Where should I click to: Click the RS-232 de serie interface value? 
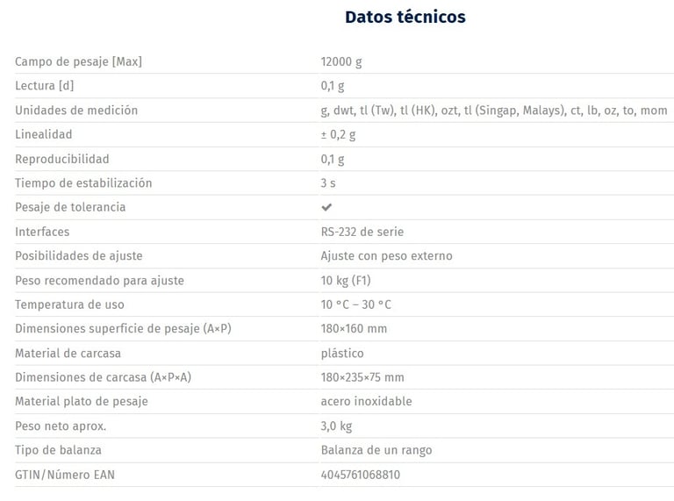(x=362, y=232)
